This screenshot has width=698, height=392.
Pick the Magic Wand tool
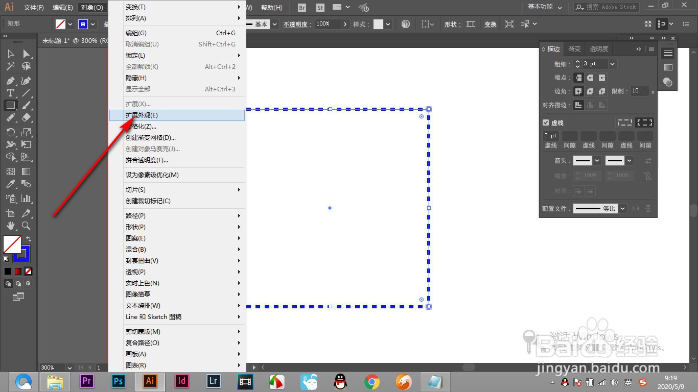10,66
